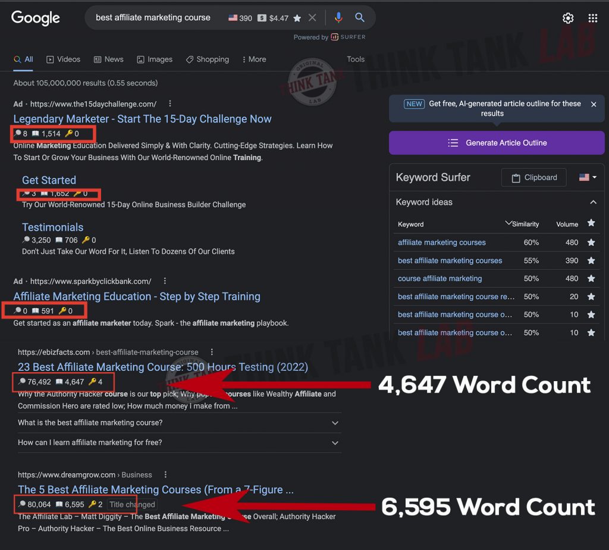Open Google search settings gear
Image resolution: width=609 pixels, height=550 pixels.
tap(568, 18)
